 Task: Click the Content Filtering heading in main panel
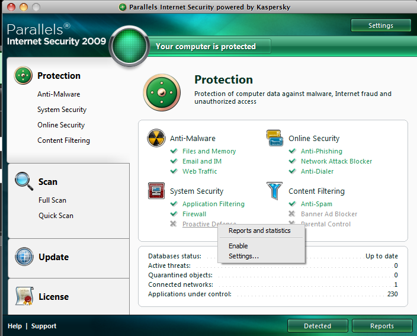[316, 191]
